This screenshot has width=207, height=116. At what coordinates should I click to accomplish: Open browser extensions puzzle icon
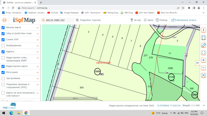point(189,8)
